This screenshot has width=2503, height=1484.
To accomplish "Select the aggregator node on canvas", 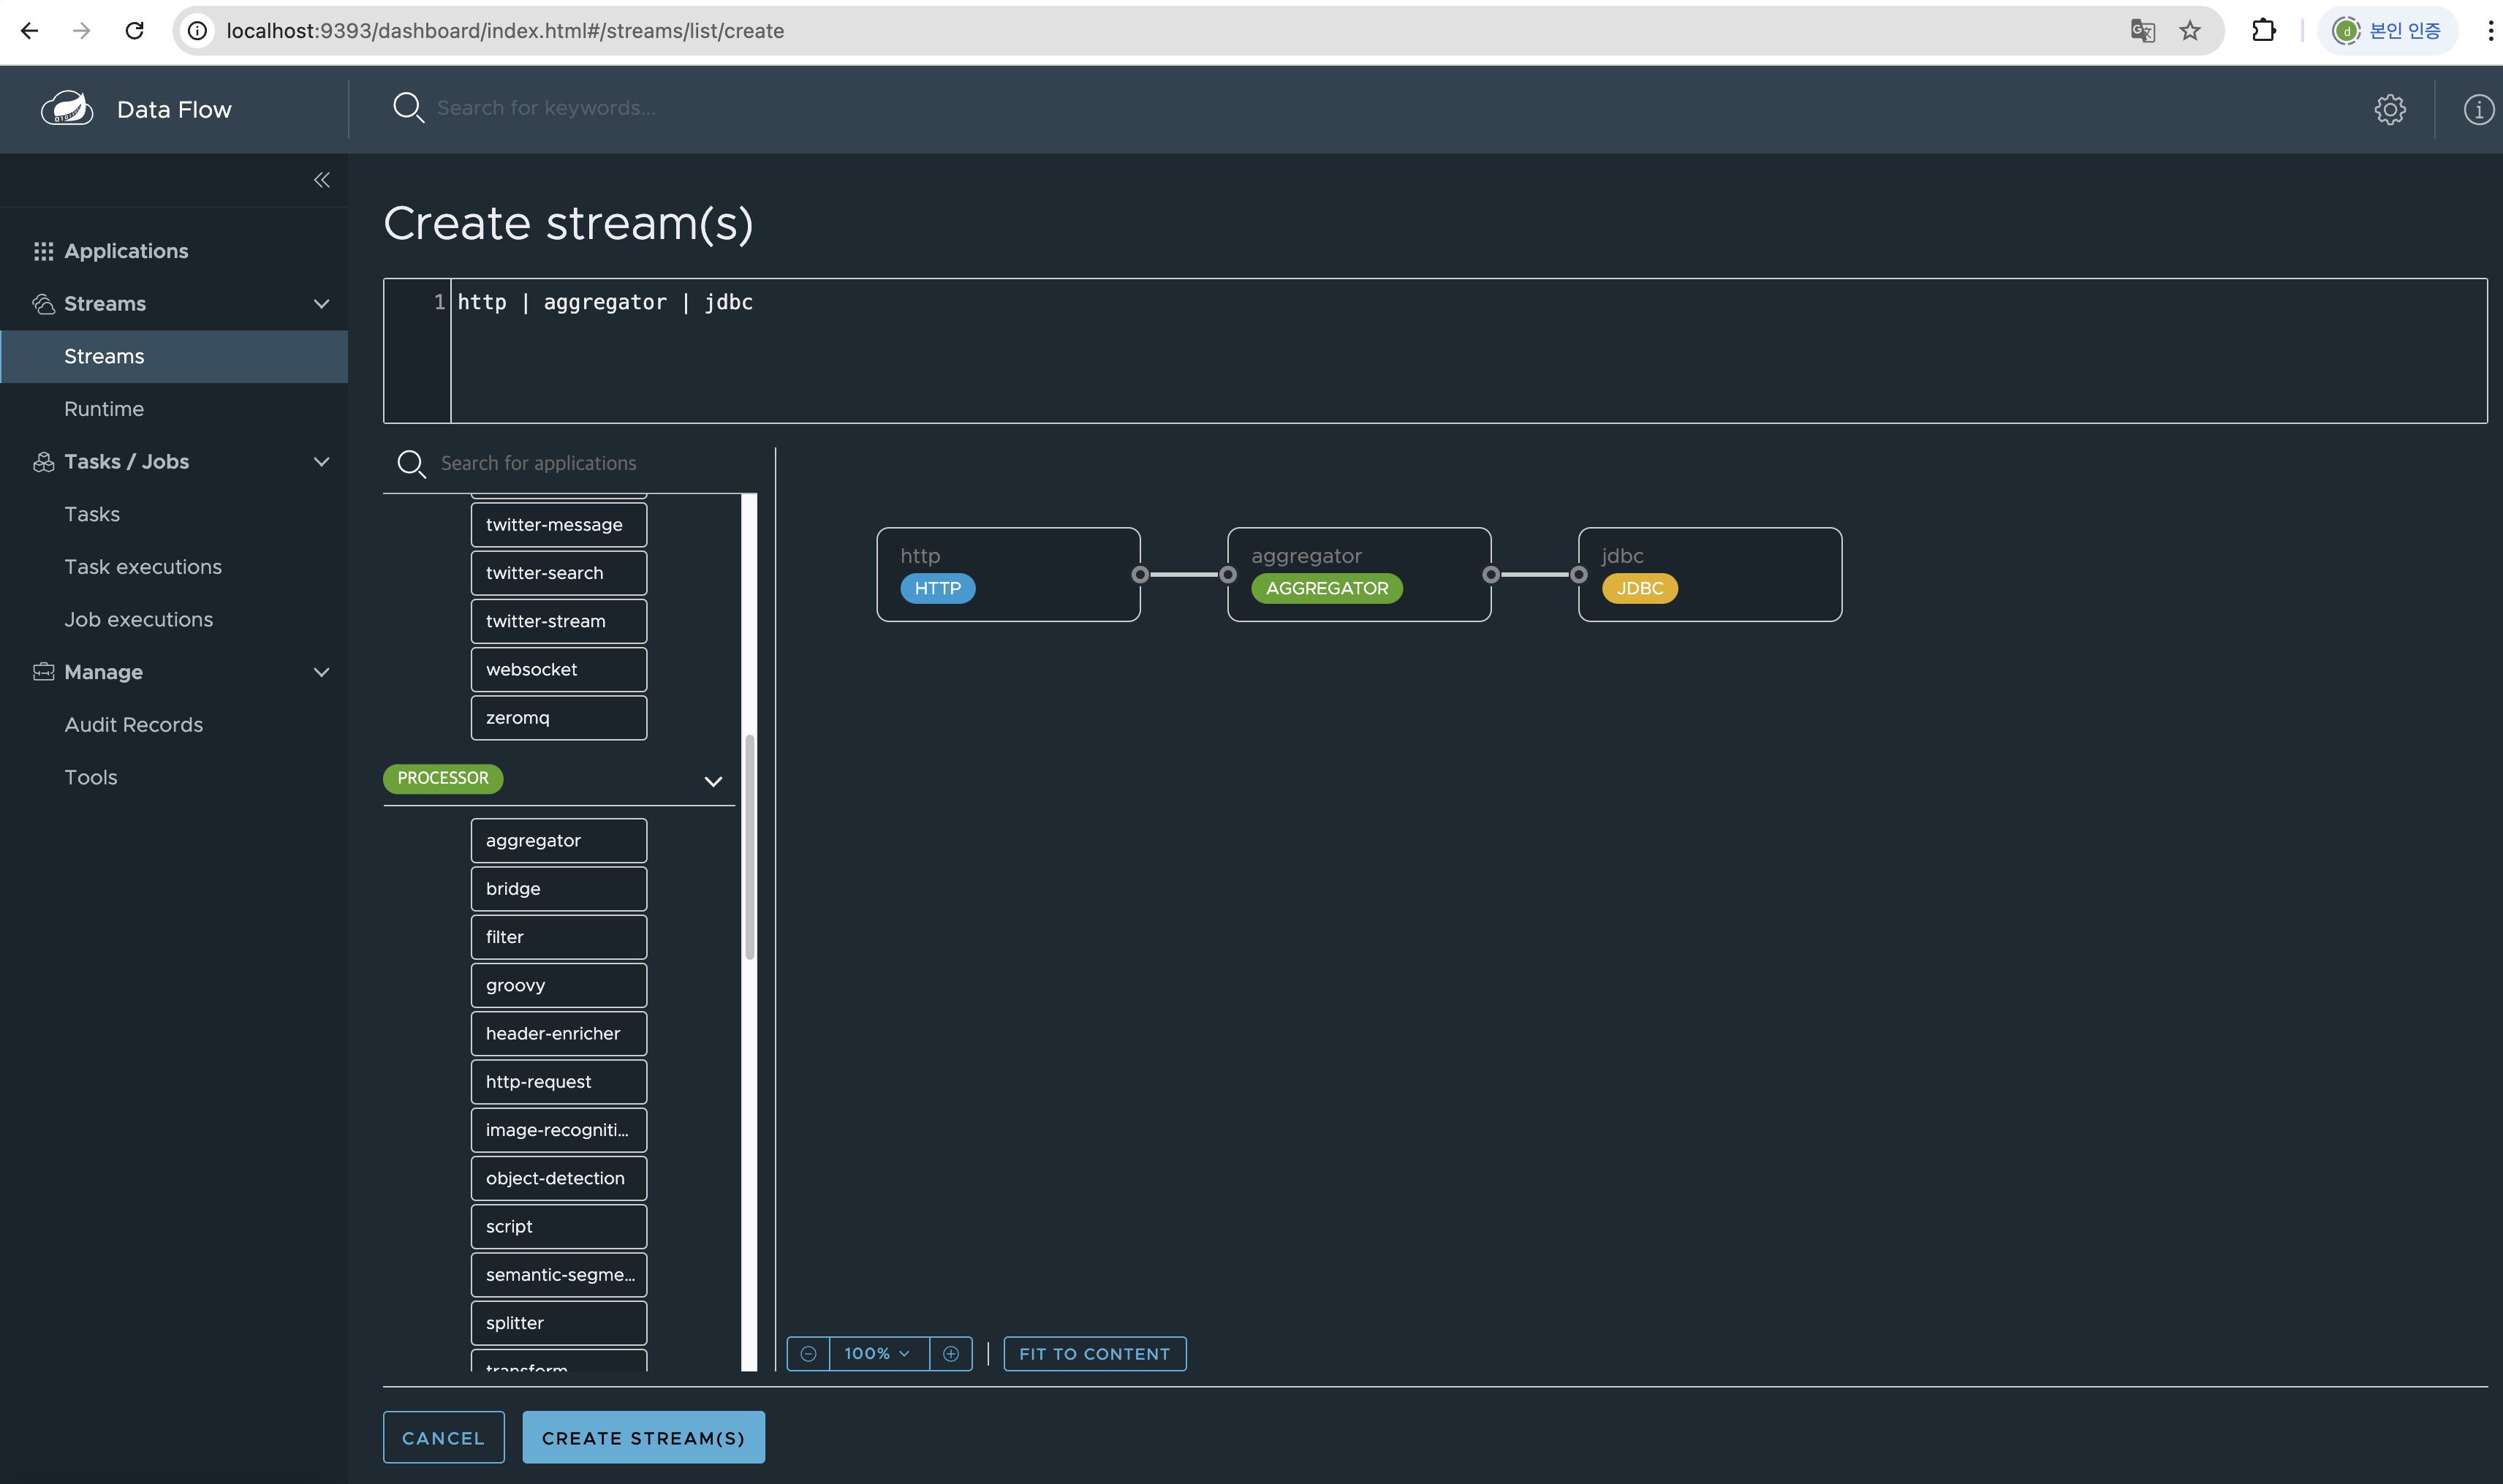I will [1358, 573].
